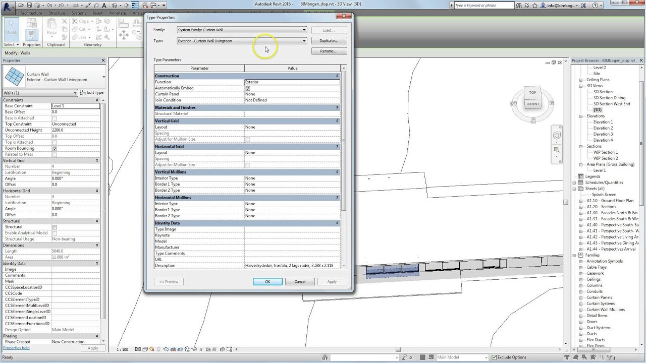The image size is (646, 363).
Task: Click the Modify arrow tool in ribbon
Action: pos(11,28)
